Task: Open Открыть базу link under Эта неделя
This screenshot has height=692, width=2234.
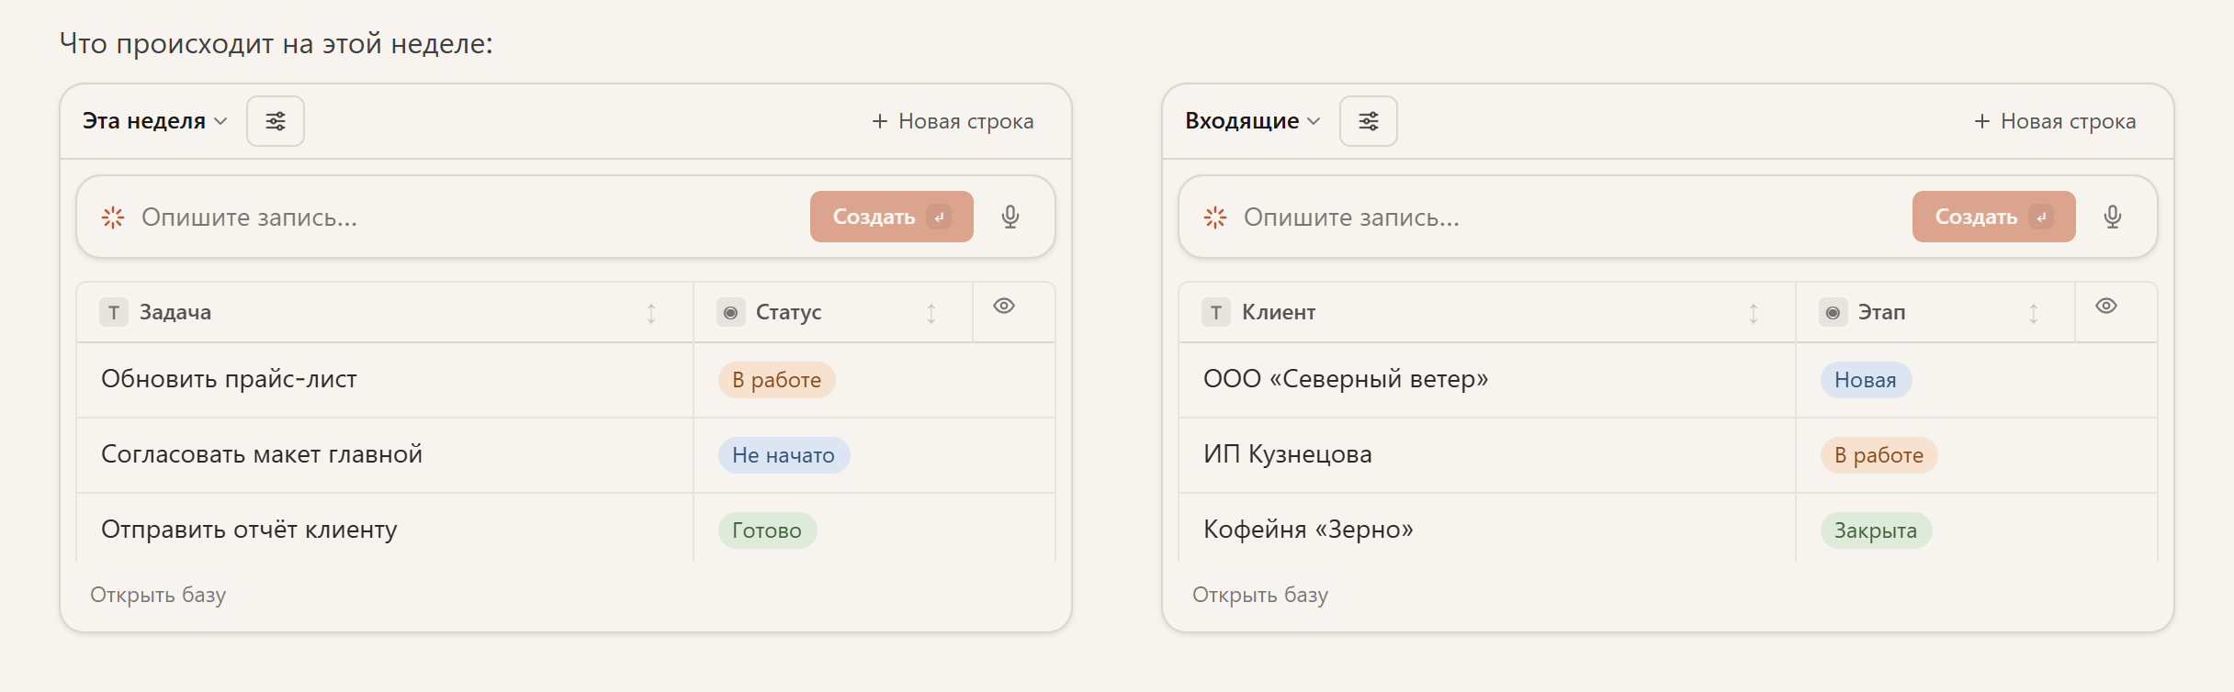Action: [158, 595]
